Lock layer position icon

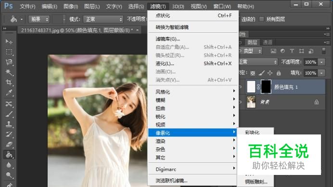click(x=270, y=73)
